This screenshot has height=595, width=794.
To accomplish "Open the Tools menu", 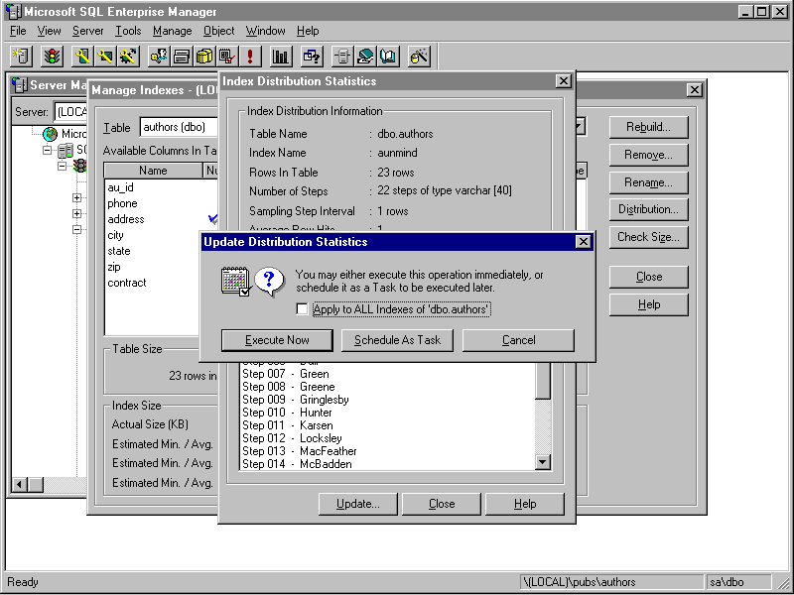I will (x=128, y=31).
